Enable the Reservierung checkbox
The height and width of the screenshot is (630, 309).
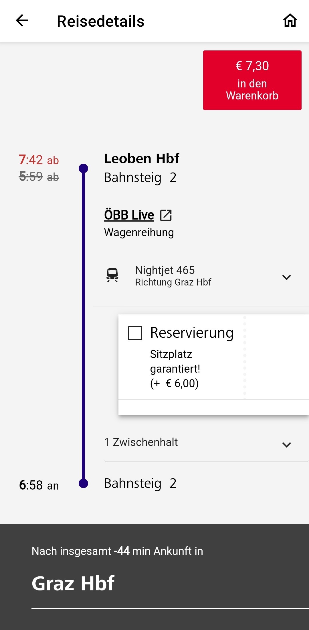point(135,333)
